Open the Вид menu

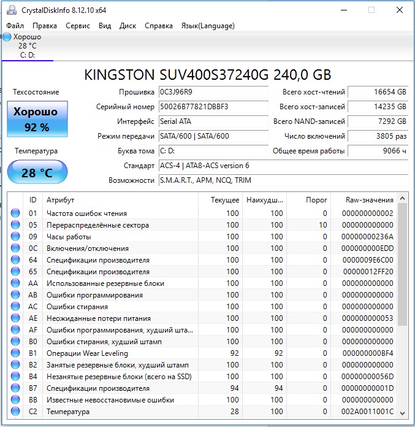[105, 26]
